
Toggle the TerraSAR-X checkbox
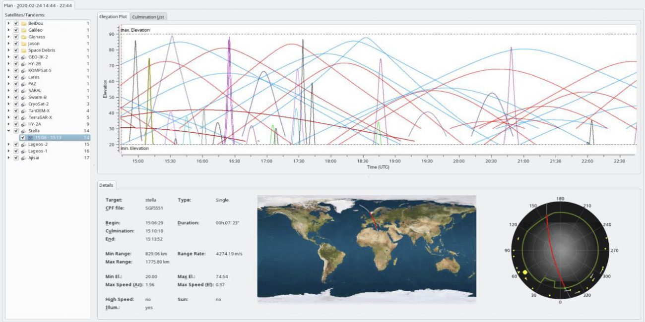[16, 117]
